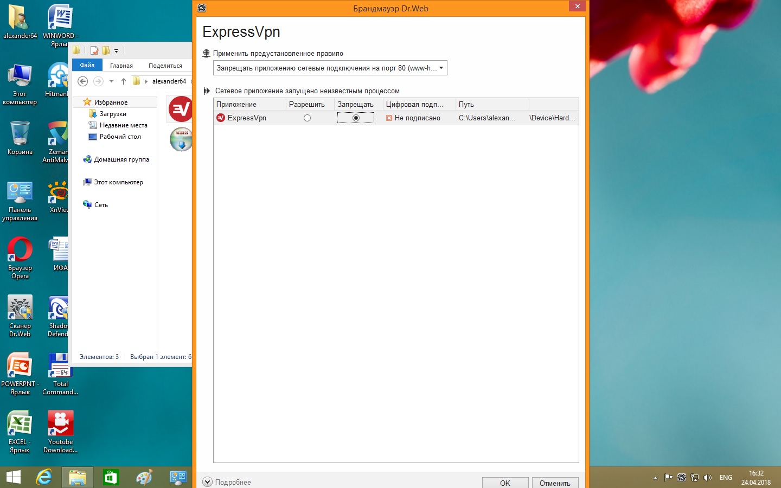Switch the ENG input language indicator
This screenshot has width=781, height=488.
click(726, 478)
